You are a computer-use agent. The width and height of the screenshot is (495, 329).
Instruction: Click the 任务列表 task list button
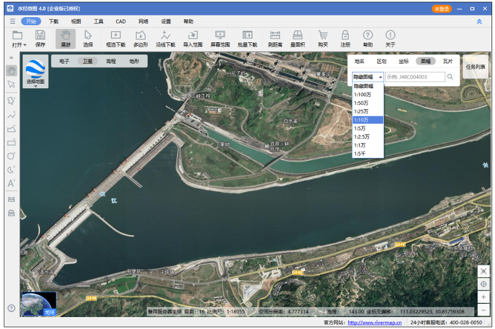coord(475,67)
